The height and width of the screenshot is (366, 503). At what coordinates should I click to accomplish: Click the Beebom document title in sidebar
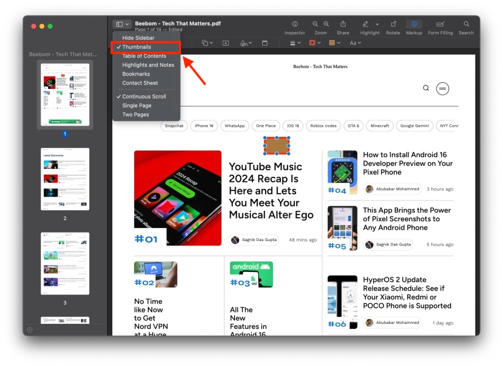click(63, 54)
